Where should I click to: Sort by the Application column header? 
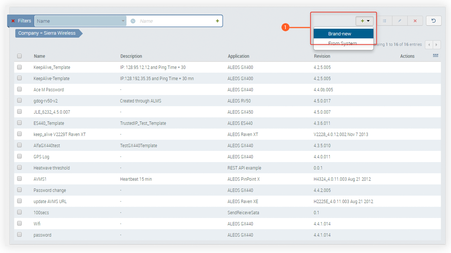239,56
